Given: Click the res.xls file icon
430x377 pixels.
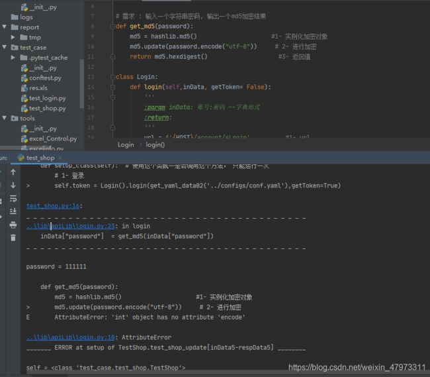Looking at the screenshot, I should click(x=24, y=88).
